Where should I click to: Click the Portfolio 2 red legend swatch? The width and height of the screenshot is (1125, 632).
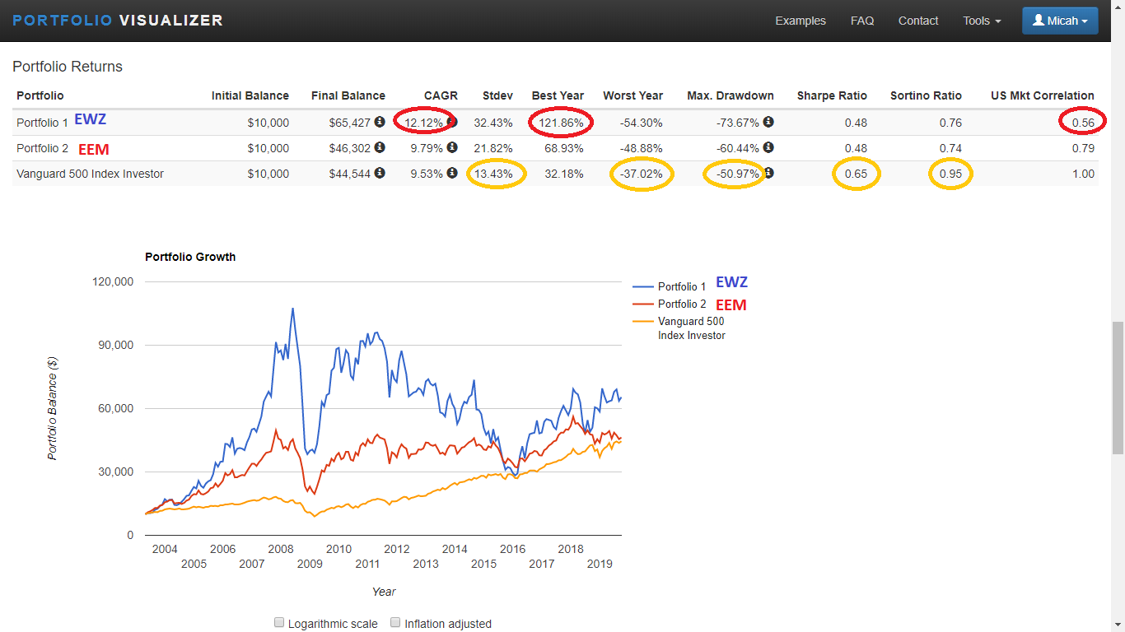[642, 304]
